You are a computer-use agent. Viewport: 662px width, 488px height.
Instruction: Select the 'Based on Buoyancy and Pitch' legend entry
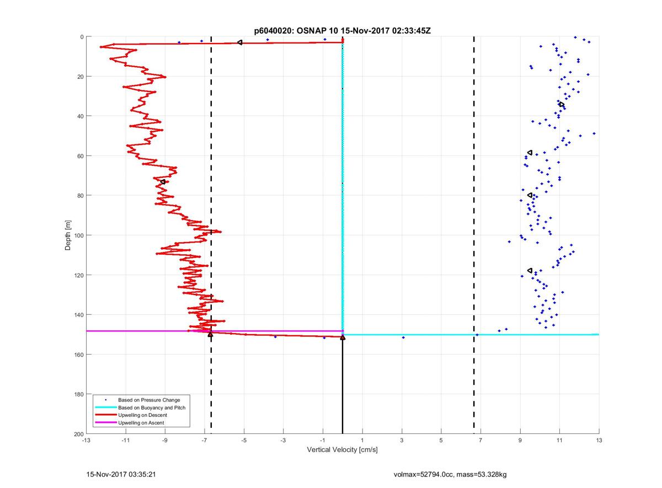152,407
